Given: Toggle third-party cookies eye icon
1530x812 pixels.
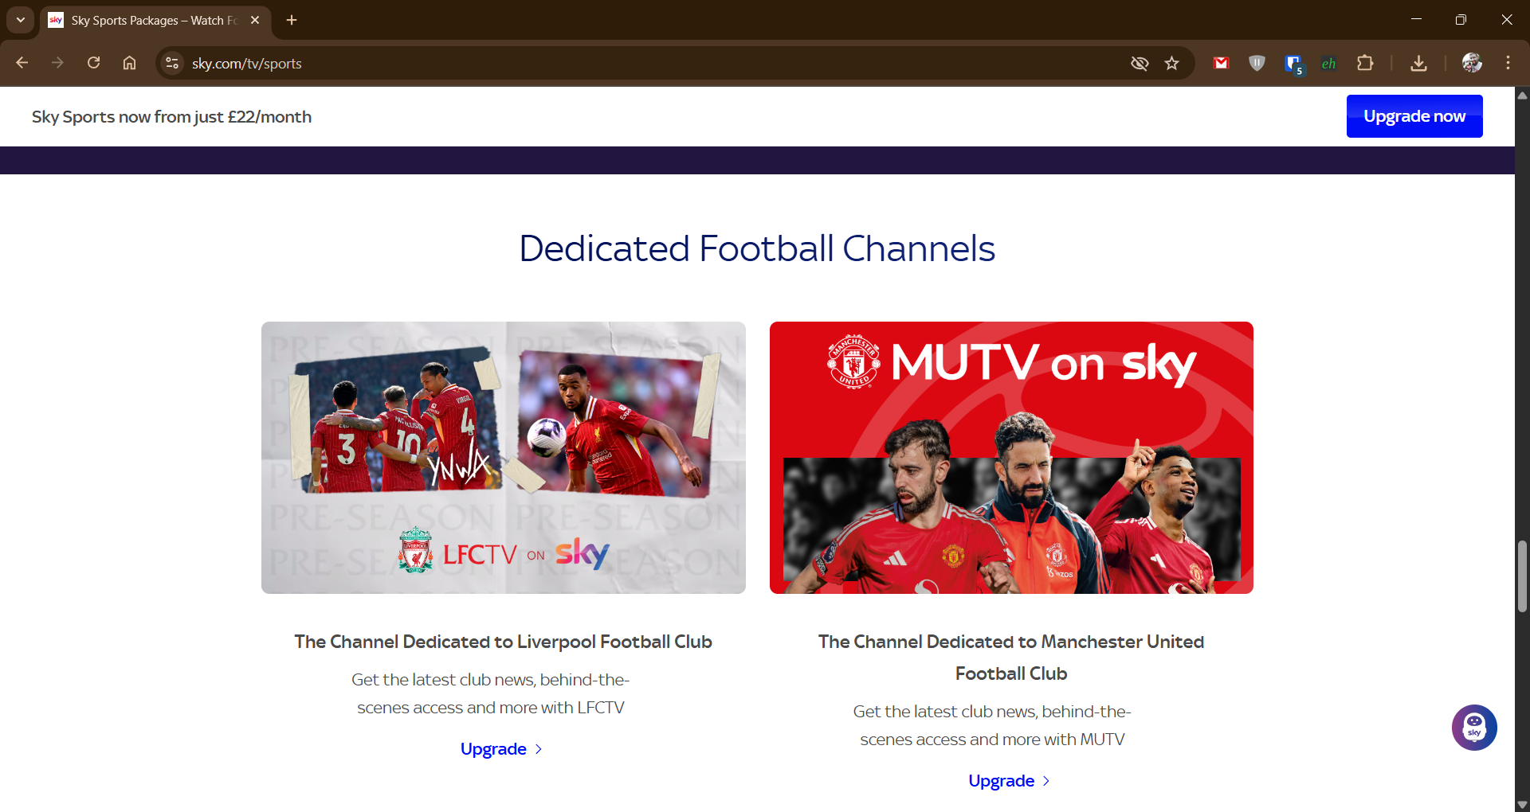Looking at the screenshot, I should coord(1140,63).
